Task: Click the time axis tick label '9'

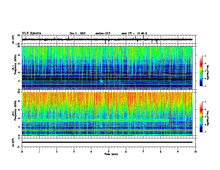Action: 178,152
